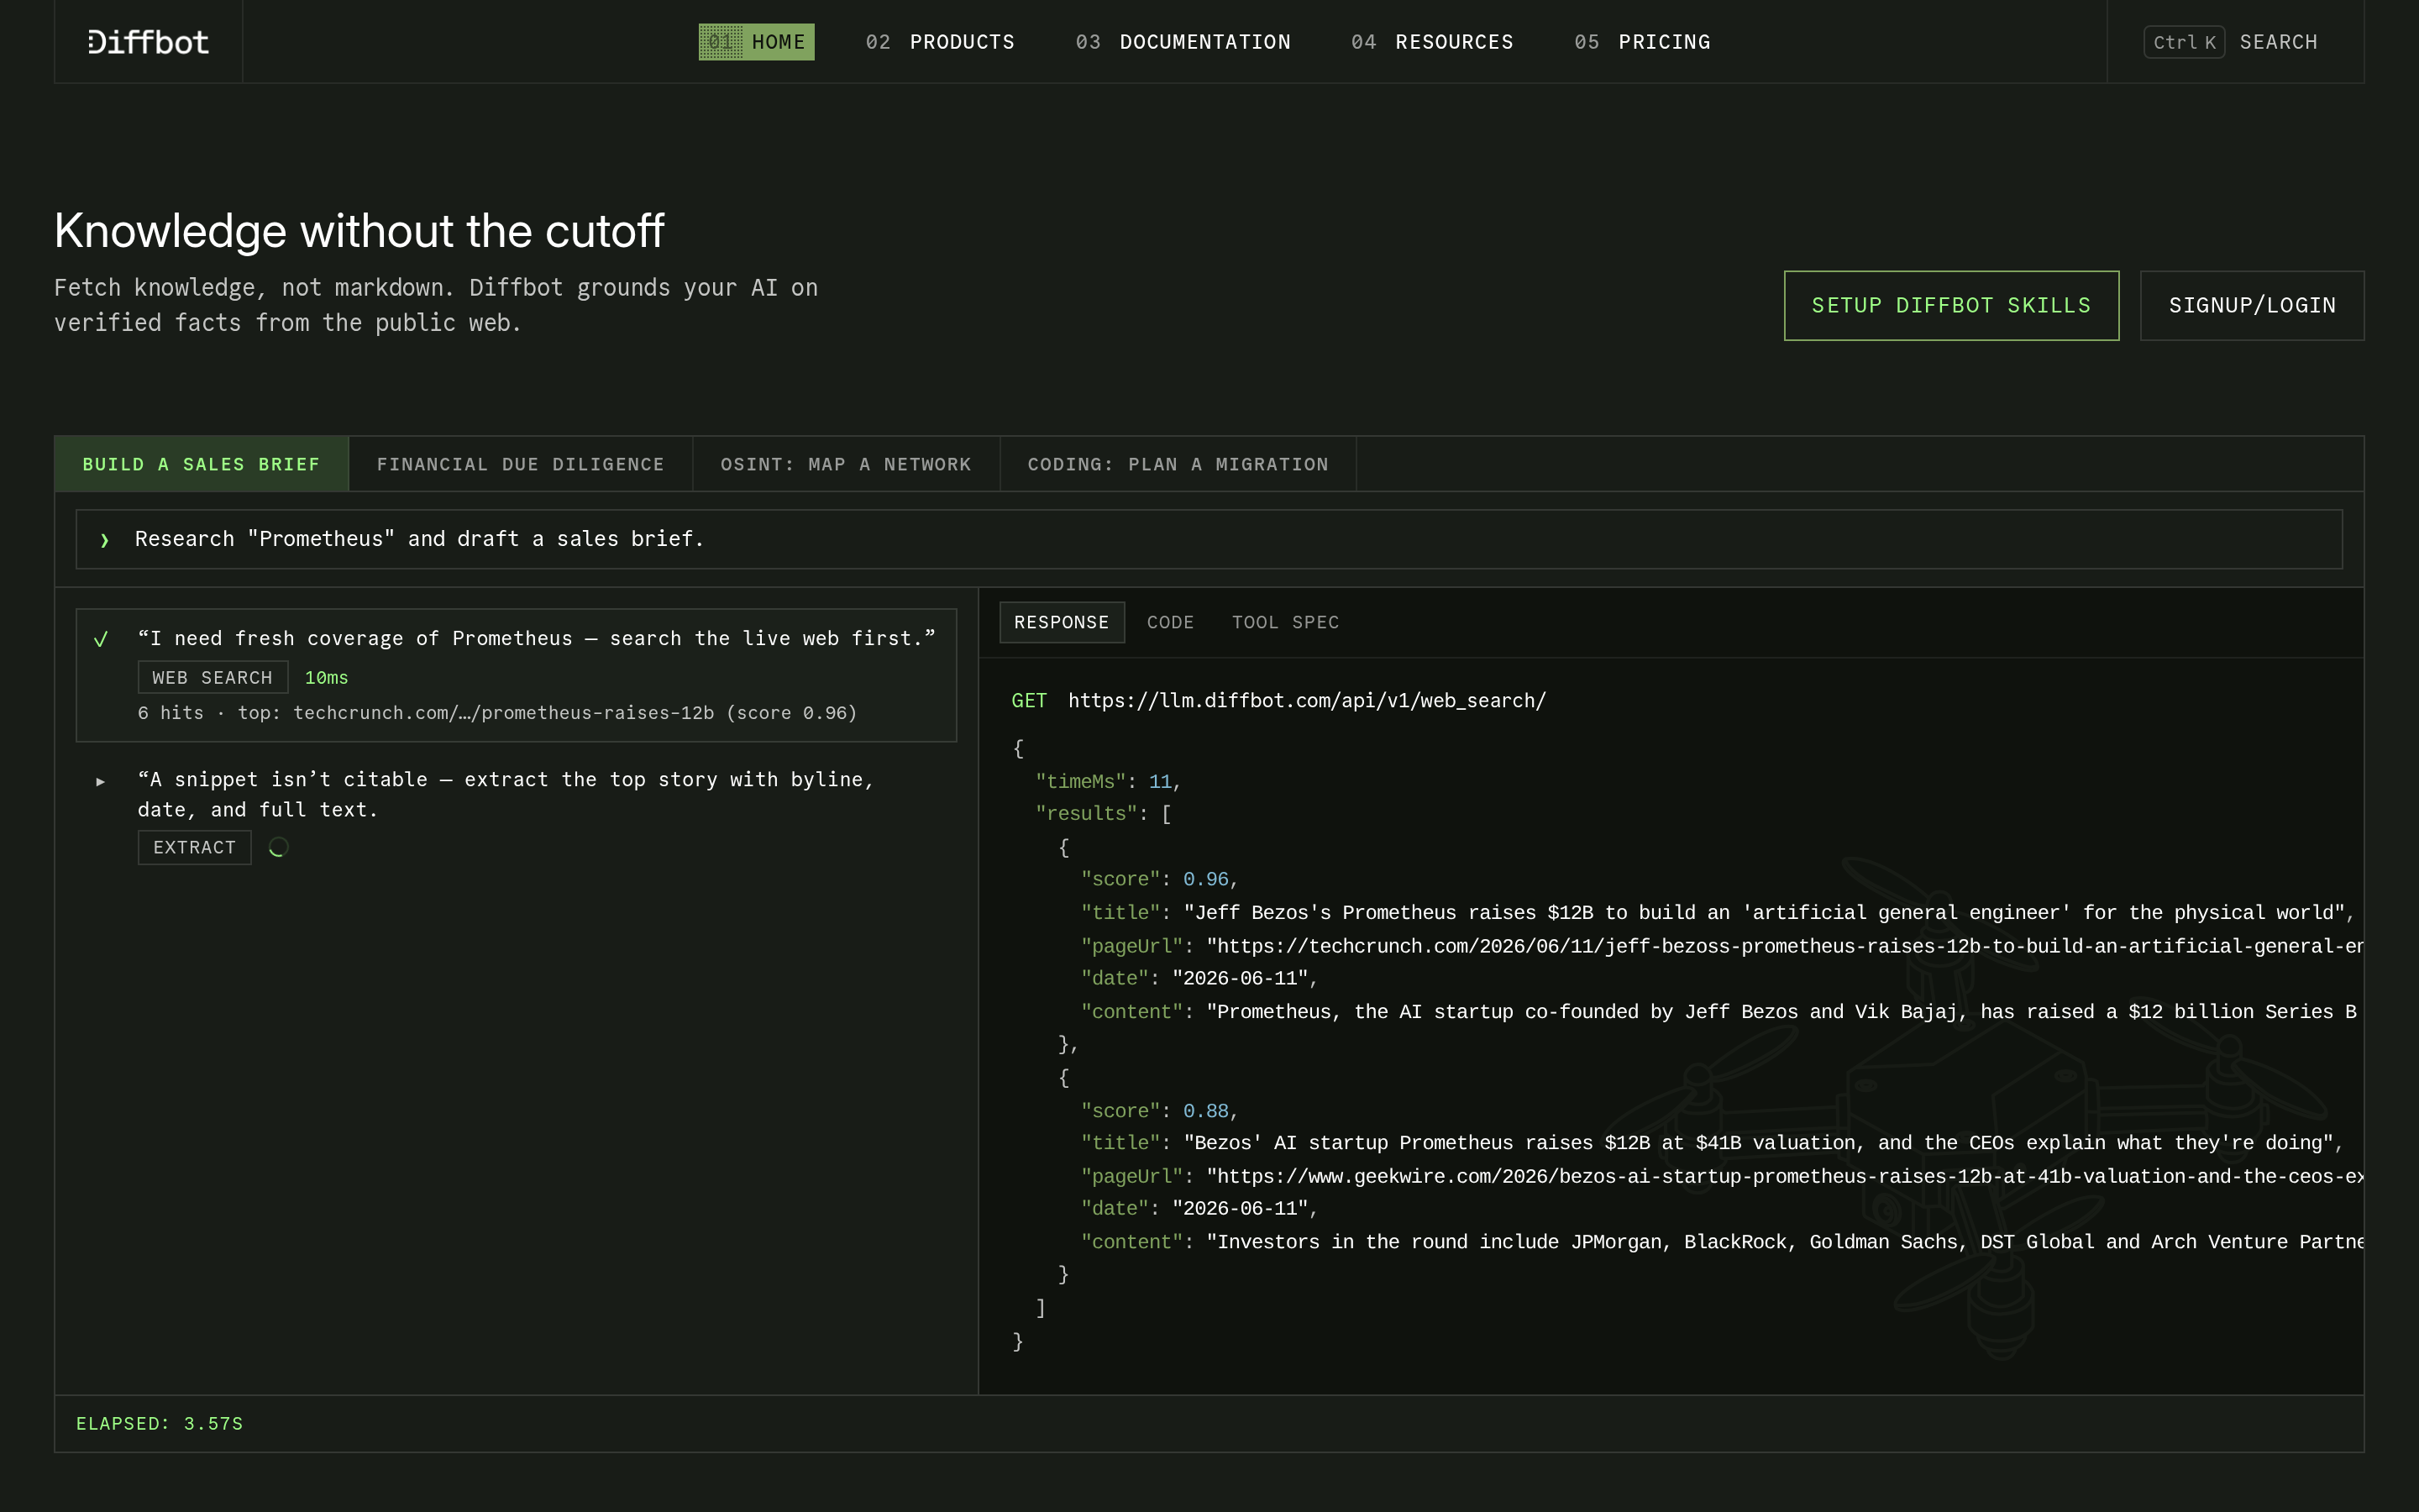
Task: Open the Tool Spec tab
Action: pyautogui.click(x=1284, y=622)
